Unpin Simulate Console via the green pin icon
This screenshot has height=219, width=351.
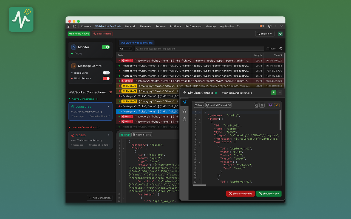click(x=274, y=93)
